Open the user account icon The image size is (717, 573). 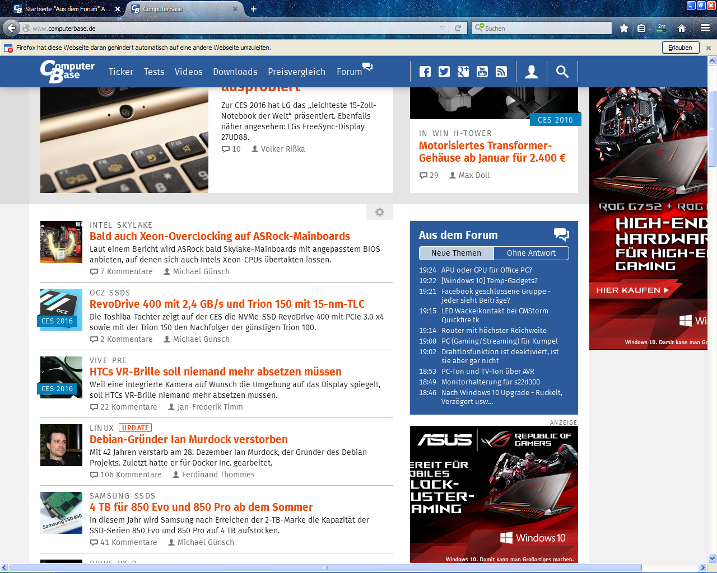click(x=532, y=72)
